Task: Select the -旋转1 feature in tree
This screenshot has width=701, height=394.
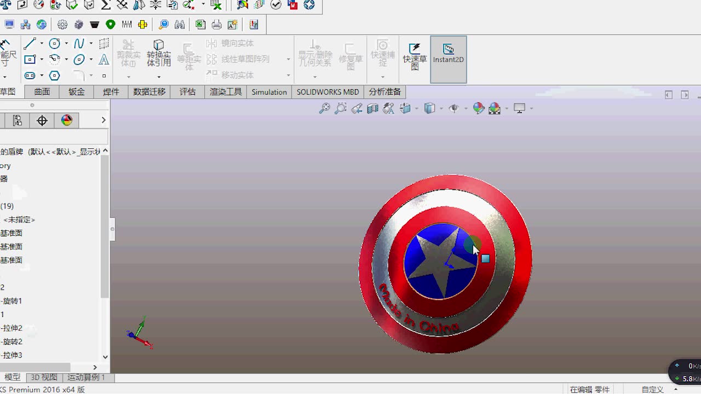Action: coord(12,301)
